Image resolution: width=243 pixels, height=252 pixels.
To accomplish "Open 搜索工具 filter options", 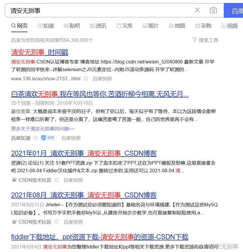I will [205, 40].
